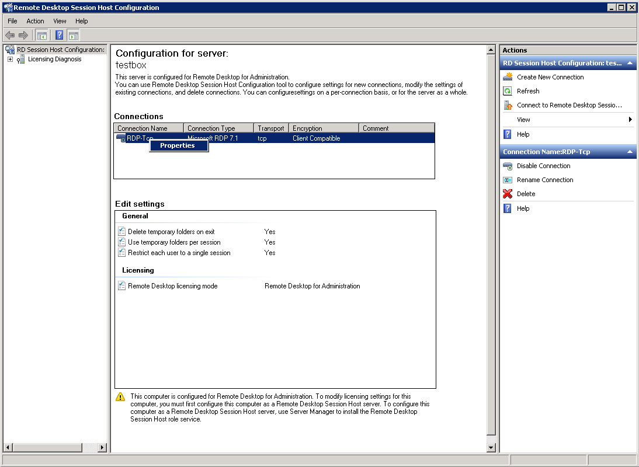Viewport: 639px width, 467px height.
Task: Toggle the show/hide console tree icon
Action: [41, 36]
